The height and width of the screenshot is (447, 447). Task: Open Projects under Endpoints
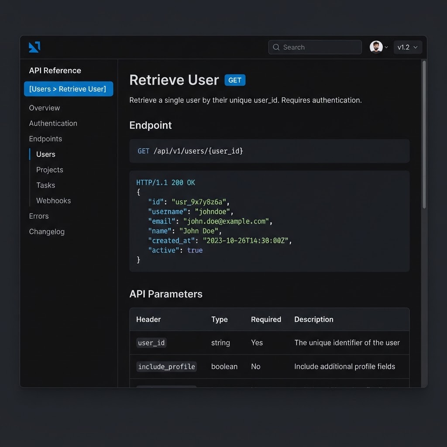pyautogui.click(x=50, y=170)
